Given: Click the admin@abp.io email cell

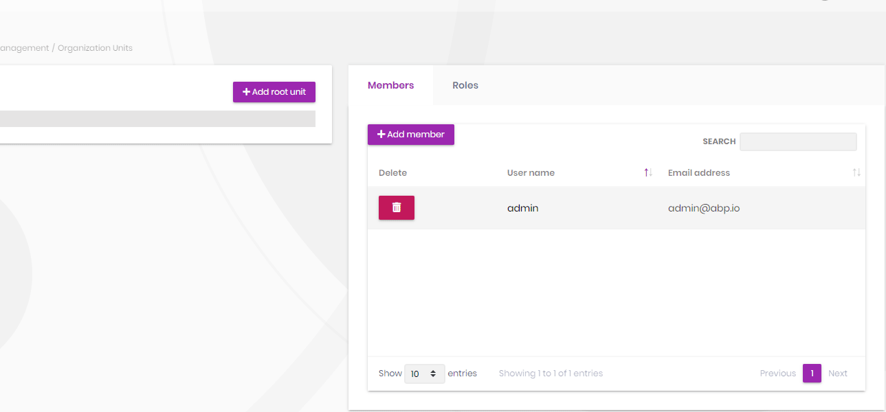Looking at the screenshot, I should pyautogui.click(x=703, y=208).
